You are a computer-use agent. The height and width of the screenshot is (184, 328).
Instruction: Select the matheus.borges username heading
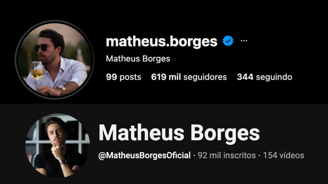click(x=161, y=42)
